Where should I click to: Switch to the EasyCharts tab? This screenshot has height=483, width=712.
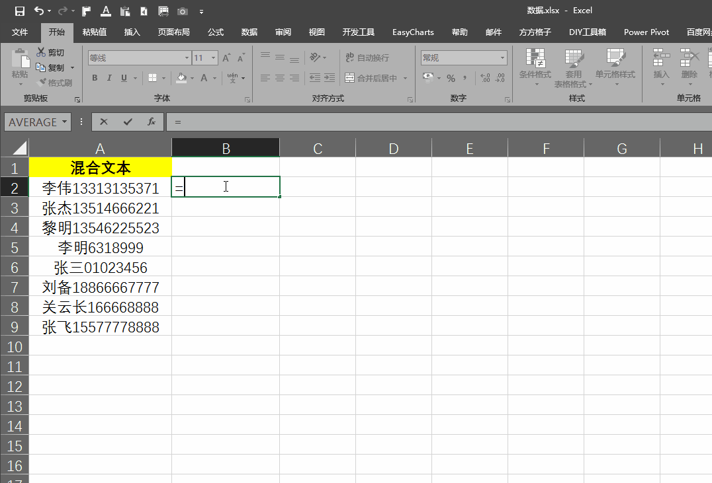pyautogui.click(x=413, y=32)
